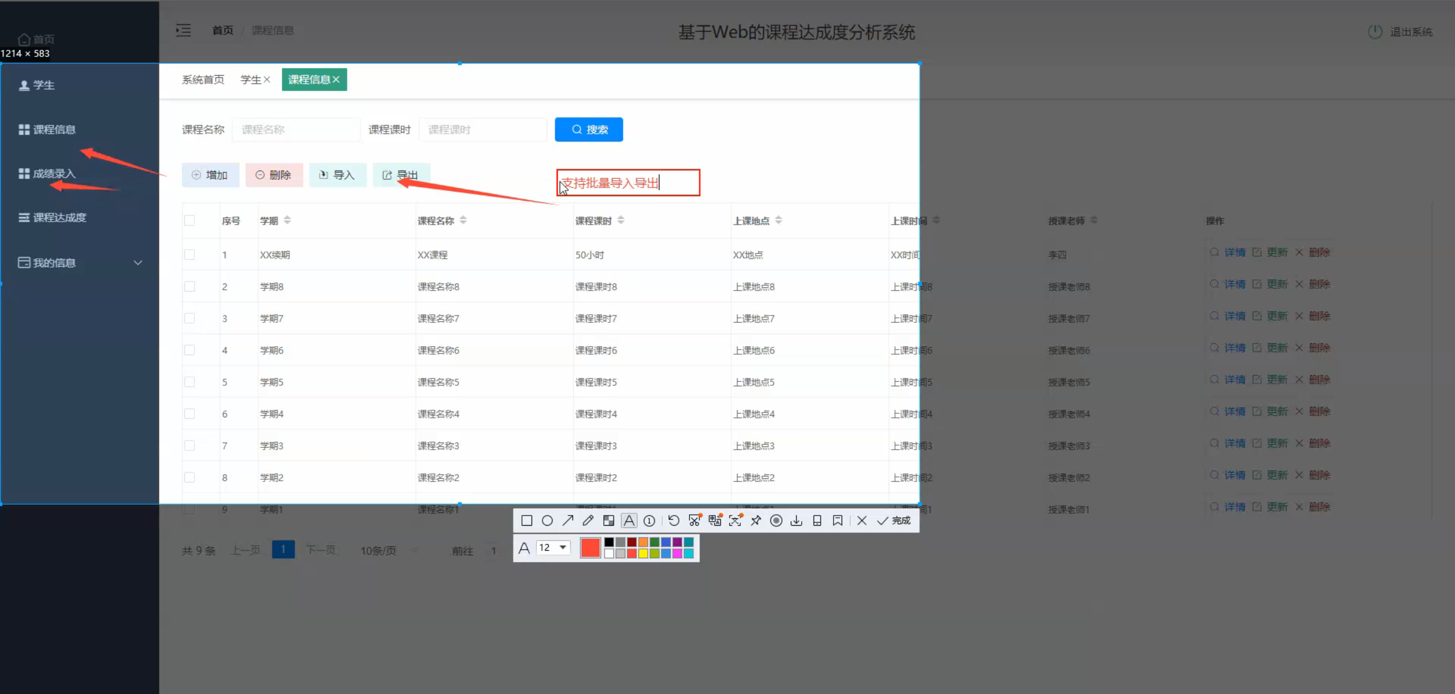This screenshot has height=694, width=1455.
Task: Tick the checkbox for row 1
Action: [x=189, y=255]
